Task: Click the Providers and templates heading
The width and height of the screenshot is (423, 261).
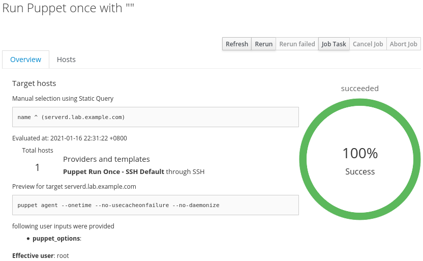Action: pos(106,159)
